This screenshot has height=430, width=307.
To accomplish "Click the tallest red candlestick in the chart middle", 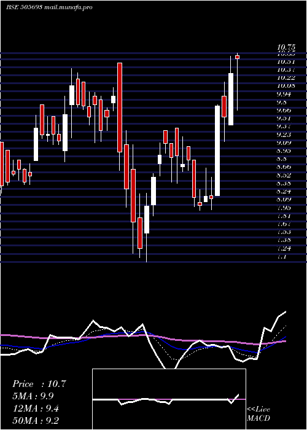I will pyautogui.click(x=120, y=107).
